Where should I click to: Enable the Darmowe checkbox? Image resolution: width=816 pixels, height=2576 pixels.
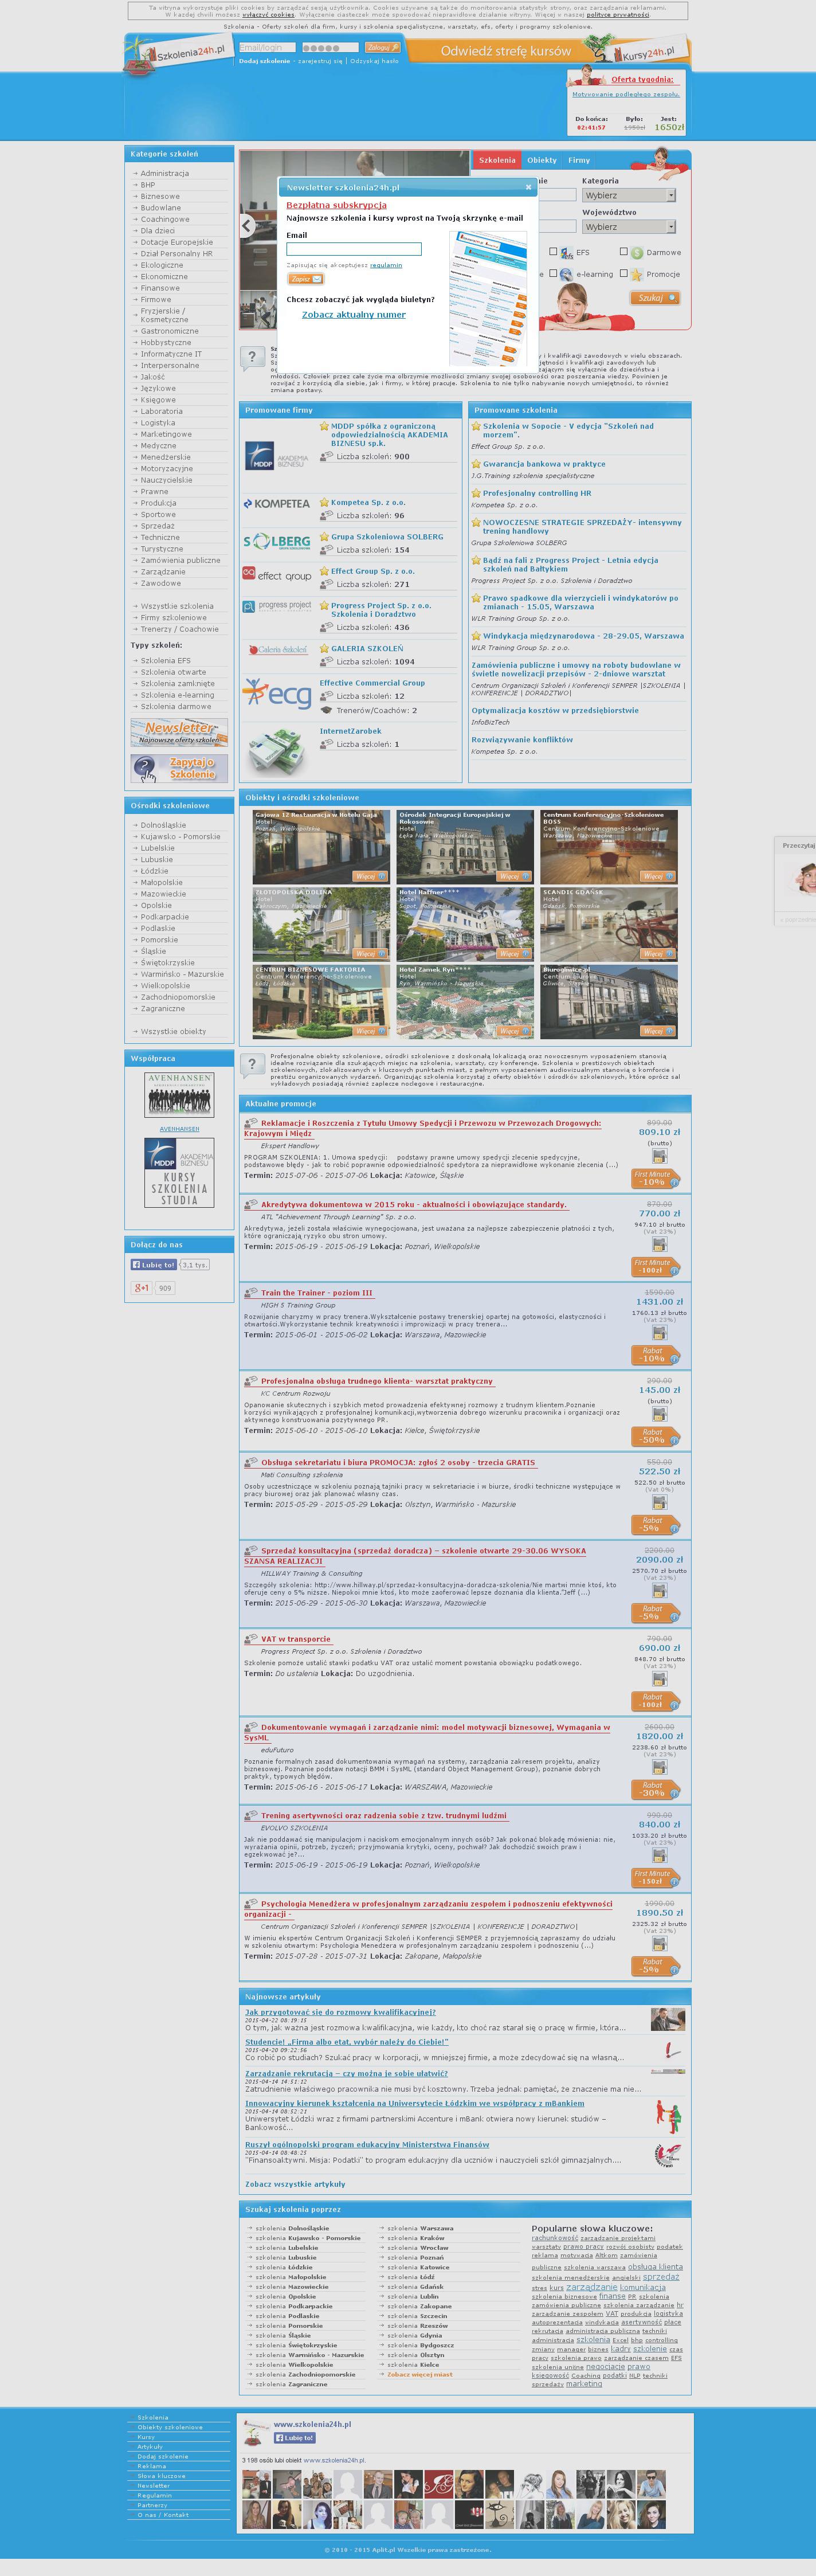(x=623, y=252)
